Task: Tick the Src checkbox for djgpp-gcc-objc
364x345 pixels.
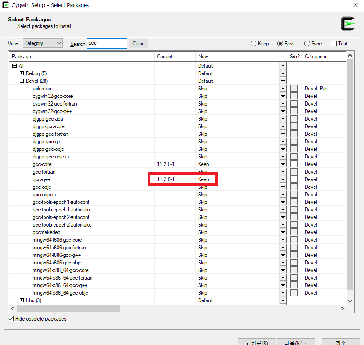Action: coord(294,149)
